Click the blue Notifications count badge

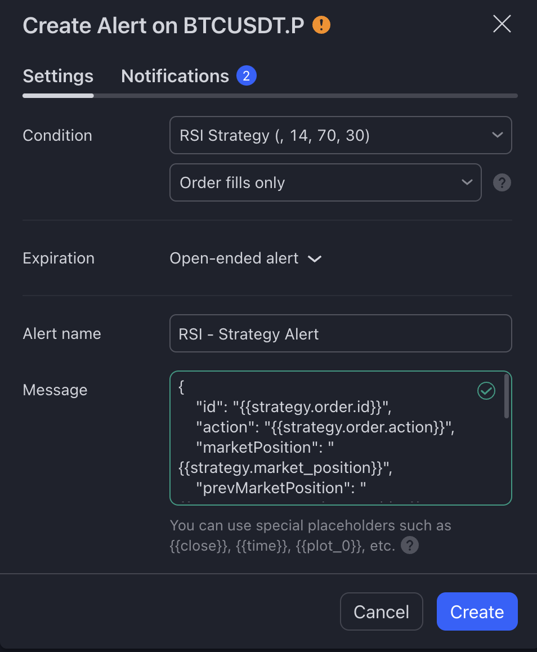tap(247, 76)
